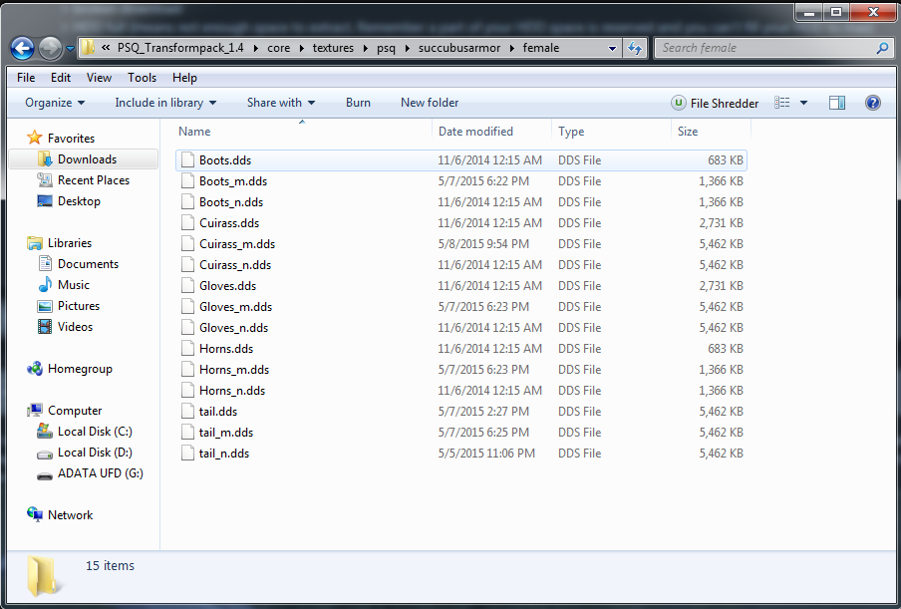Expand the Organize dropdown
Image resolution: width=901 pixels, height=609 pixels.
(55, 103)
